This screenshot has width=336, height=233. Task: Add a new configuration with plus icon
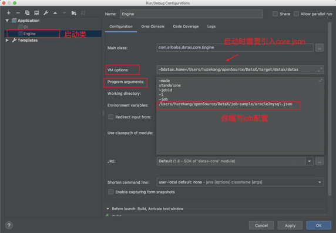9,13
